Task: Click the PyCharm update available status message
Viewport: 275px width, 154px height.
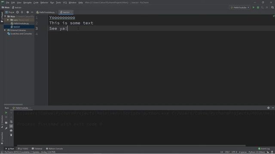Action: point(30,152)
